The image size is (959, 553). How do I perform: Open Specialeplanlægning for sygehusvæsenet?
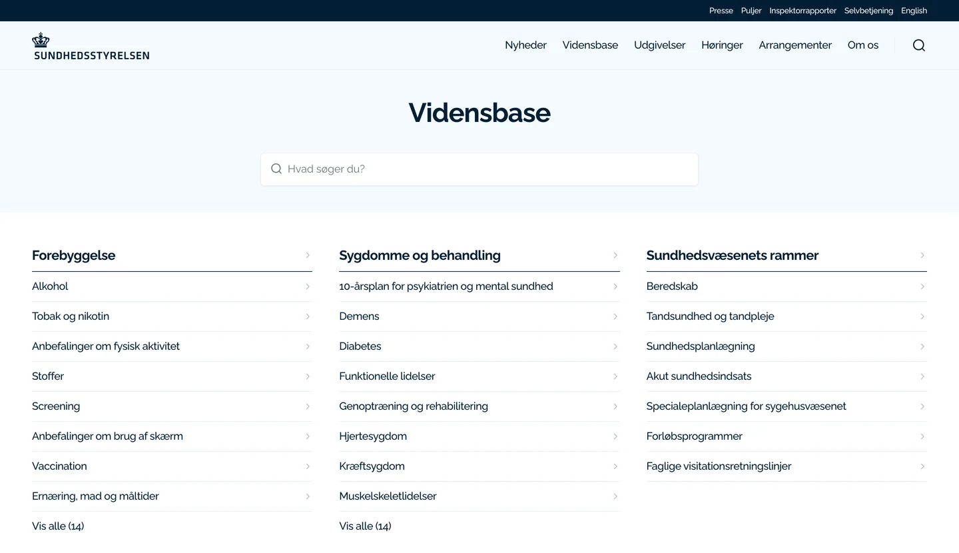click(x=787, y=406)
